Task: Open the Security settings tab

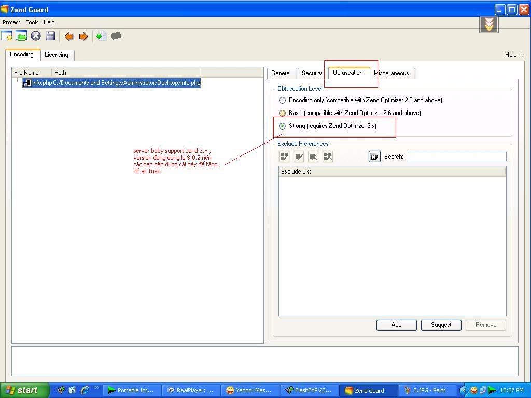Action: point(312,73)
